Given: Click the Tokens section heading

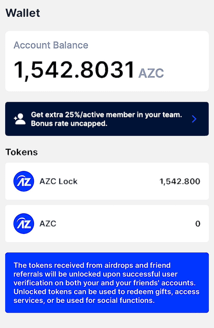Looking at the screenshot, I should (21, 152).
